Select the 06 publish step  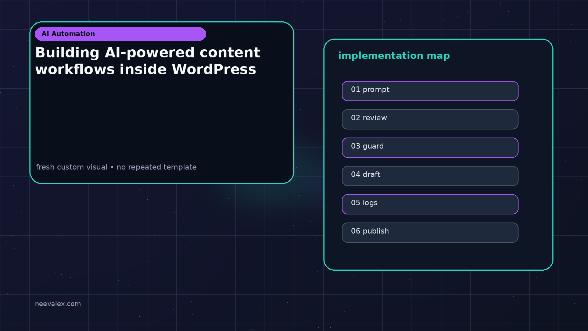[430, 232]
